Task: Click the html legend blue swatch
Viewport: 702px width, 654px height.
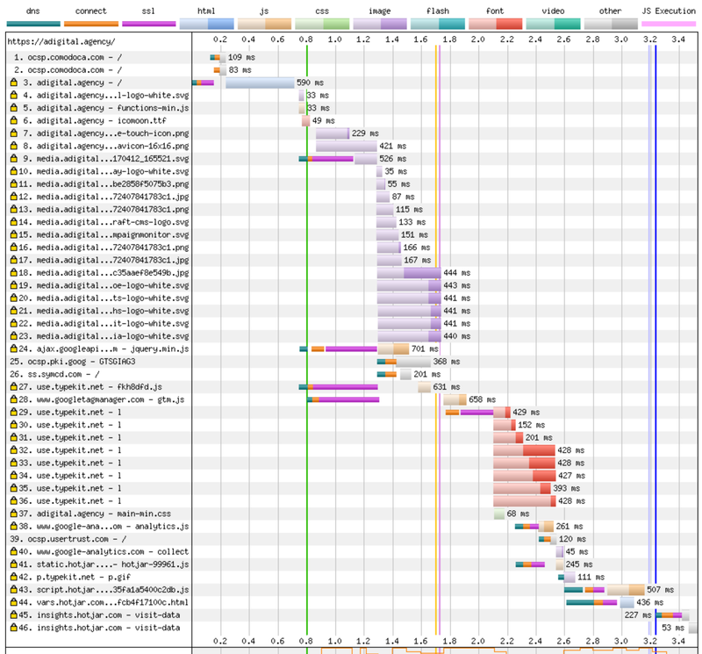Action: point(206,24)
